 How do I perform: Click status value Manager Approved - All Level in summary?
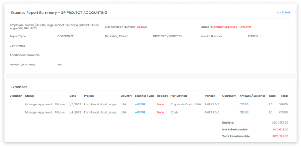click(231, 27)
